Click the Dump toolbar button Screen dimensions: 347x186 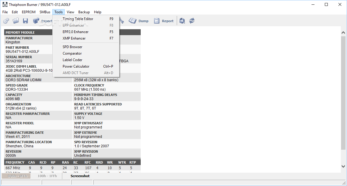pos(139,21)
